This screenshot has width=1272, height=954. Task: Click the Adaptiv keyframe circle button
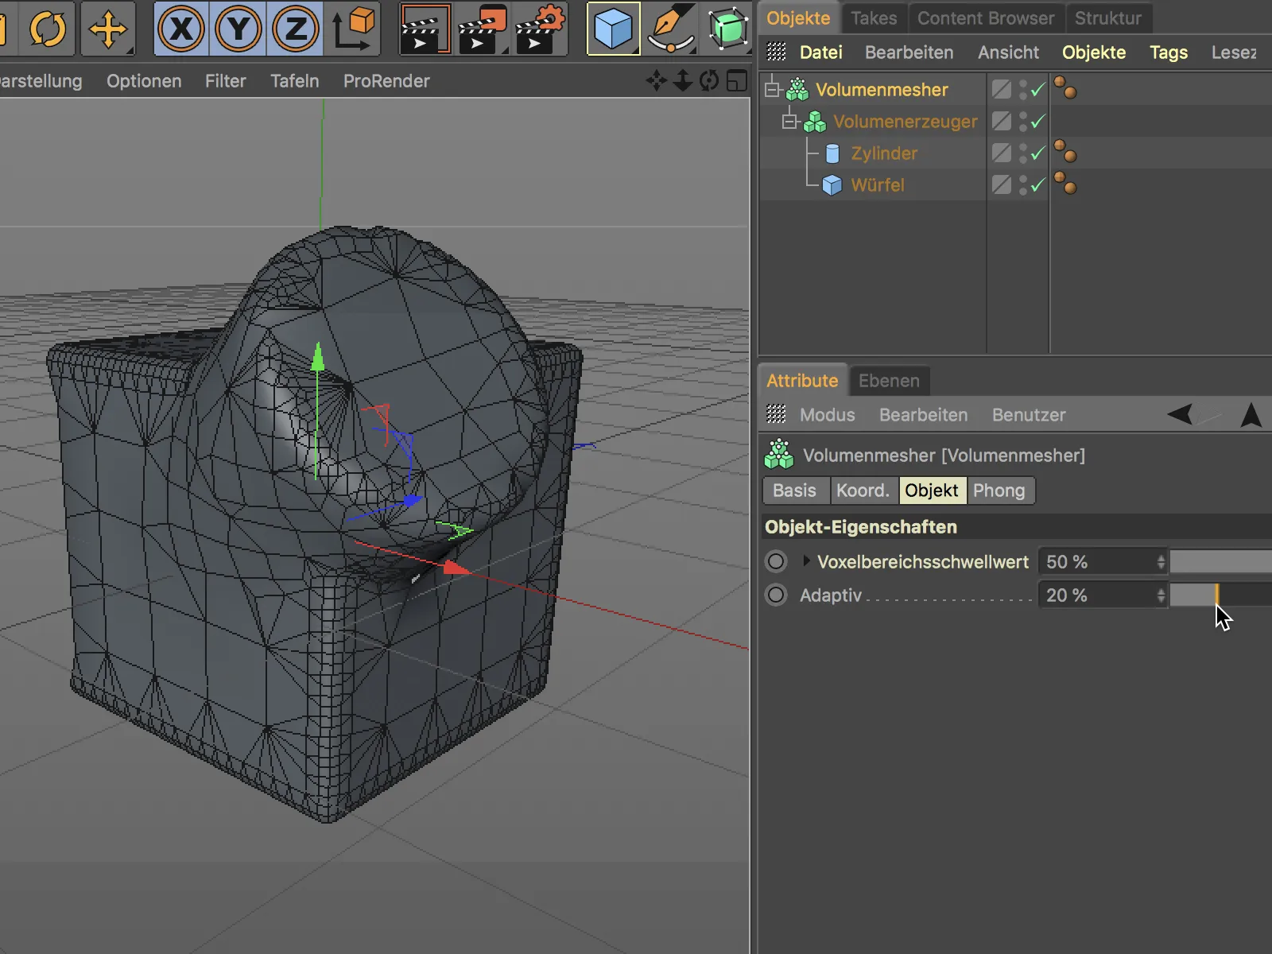point(776,595)
